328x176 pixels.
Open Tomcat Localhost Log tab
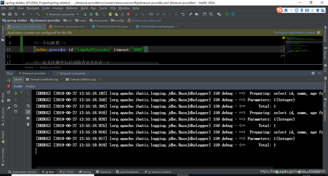click(x=44, y=79)
